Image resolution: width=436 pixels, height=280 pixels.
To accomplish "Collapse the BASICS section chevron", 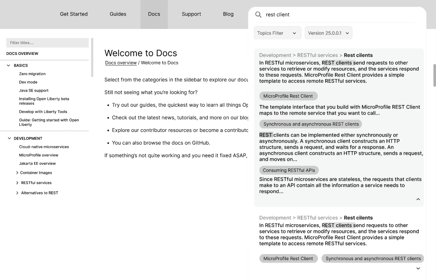I will coord(9,65).
